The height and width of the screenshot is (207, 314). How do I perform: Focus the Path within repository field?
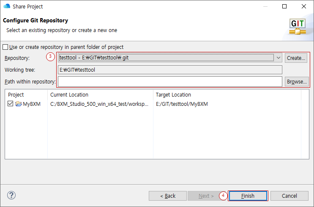point(170,81)
